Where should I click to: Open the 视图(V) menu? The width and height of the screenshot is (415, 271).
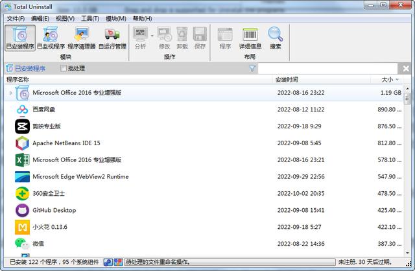coord(65,19)
